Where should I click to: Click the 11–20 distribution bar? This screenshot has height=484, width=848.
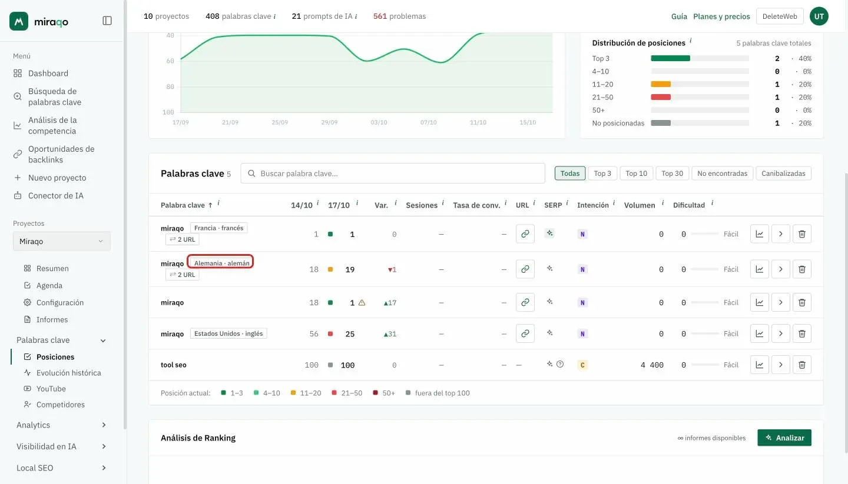(x=700, y=84)
